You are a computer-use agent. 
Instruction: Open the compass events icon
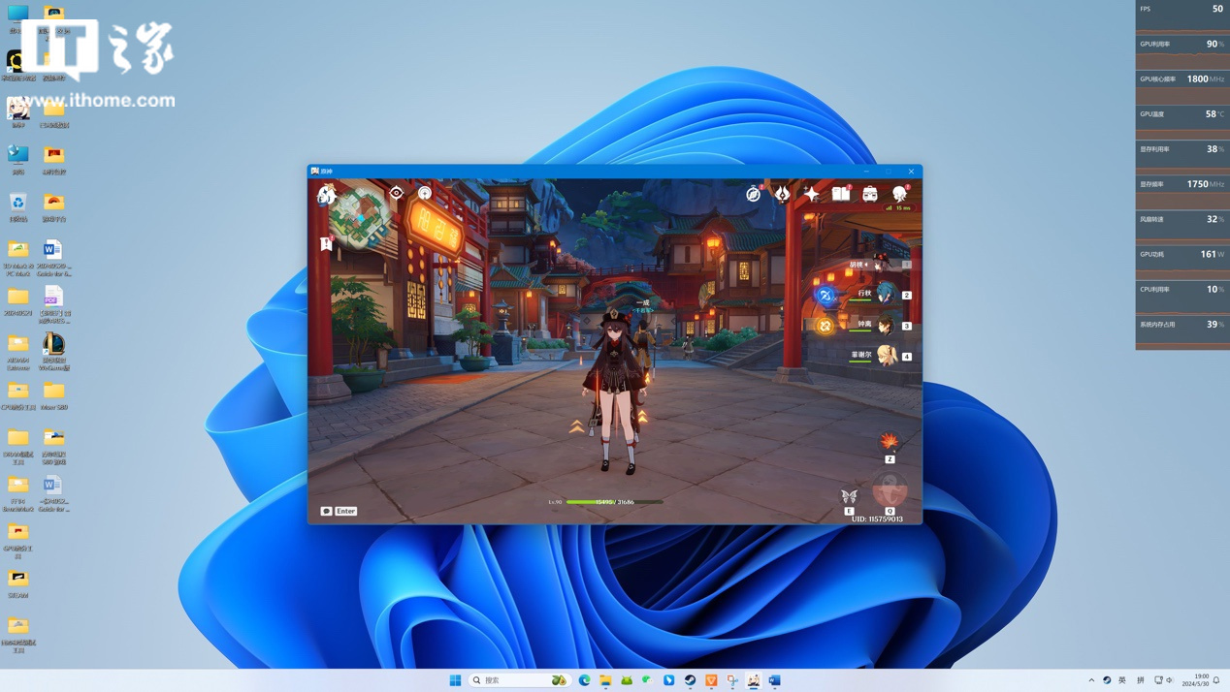tap(753, 194)
